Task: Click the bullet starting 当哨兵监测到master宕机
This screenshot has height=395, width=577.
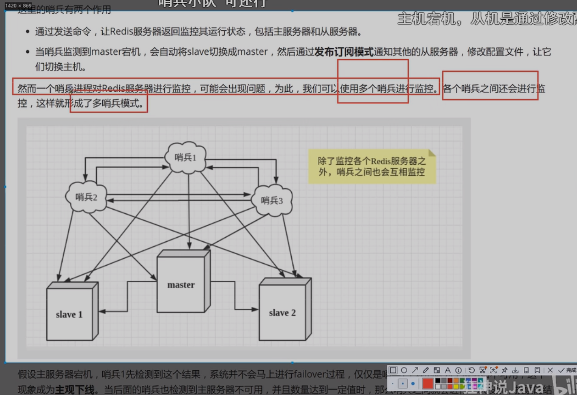Action: coord(293,59)
